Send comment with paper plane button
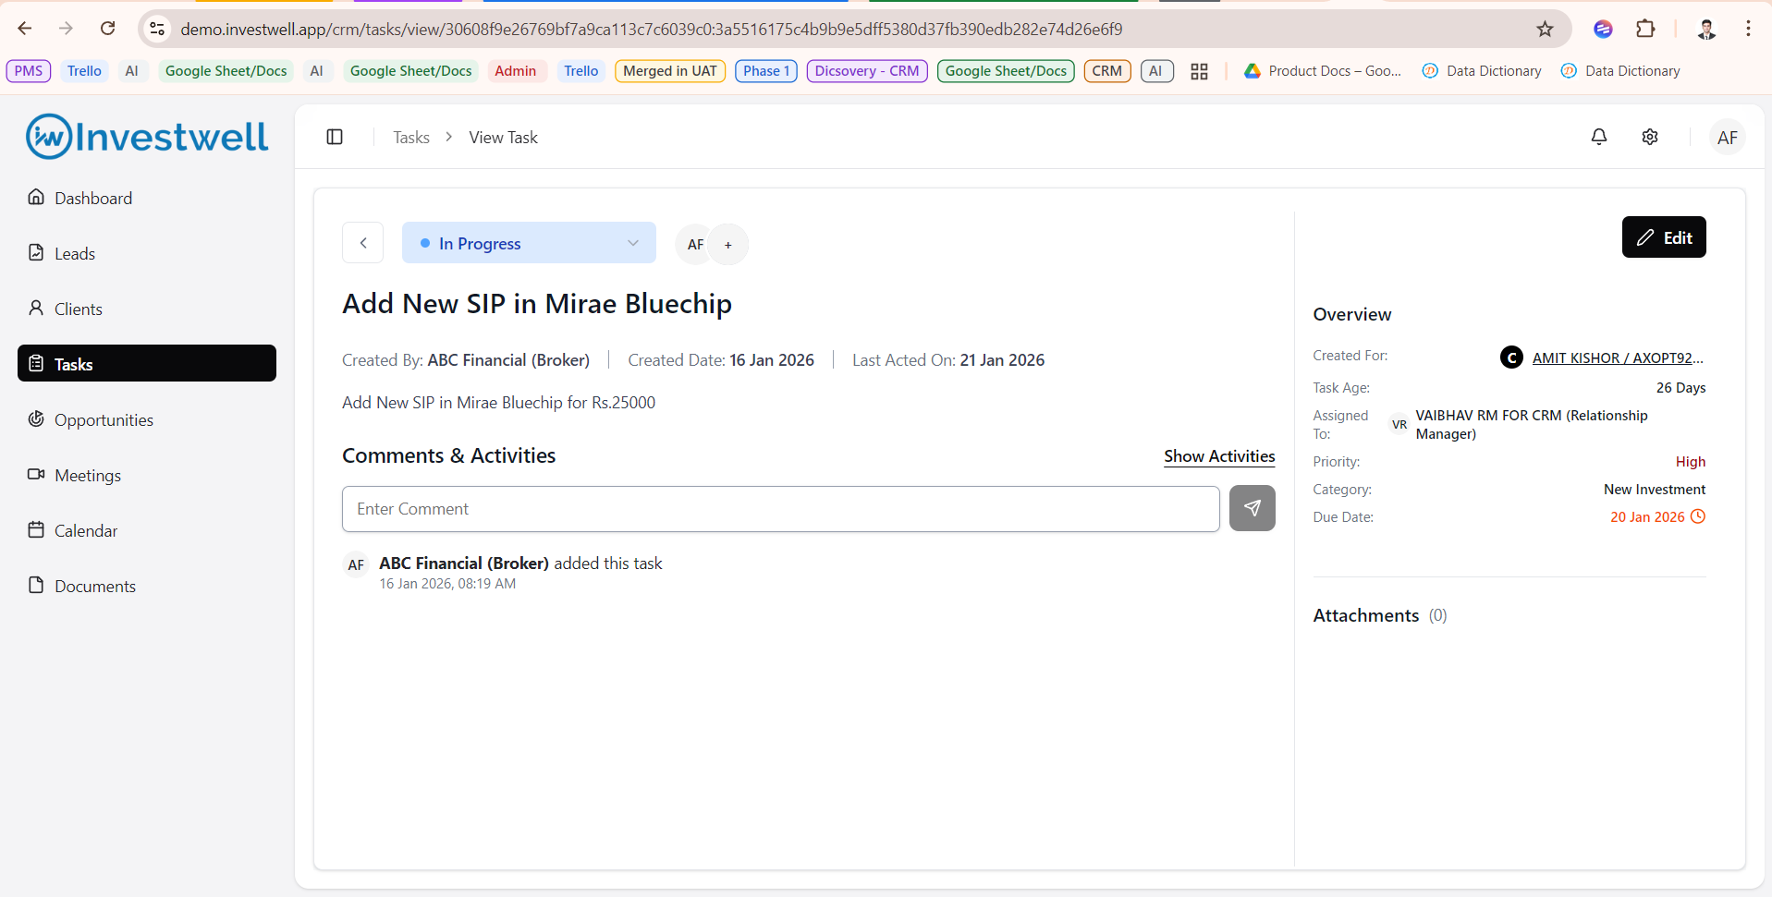 coord(1253,508)
